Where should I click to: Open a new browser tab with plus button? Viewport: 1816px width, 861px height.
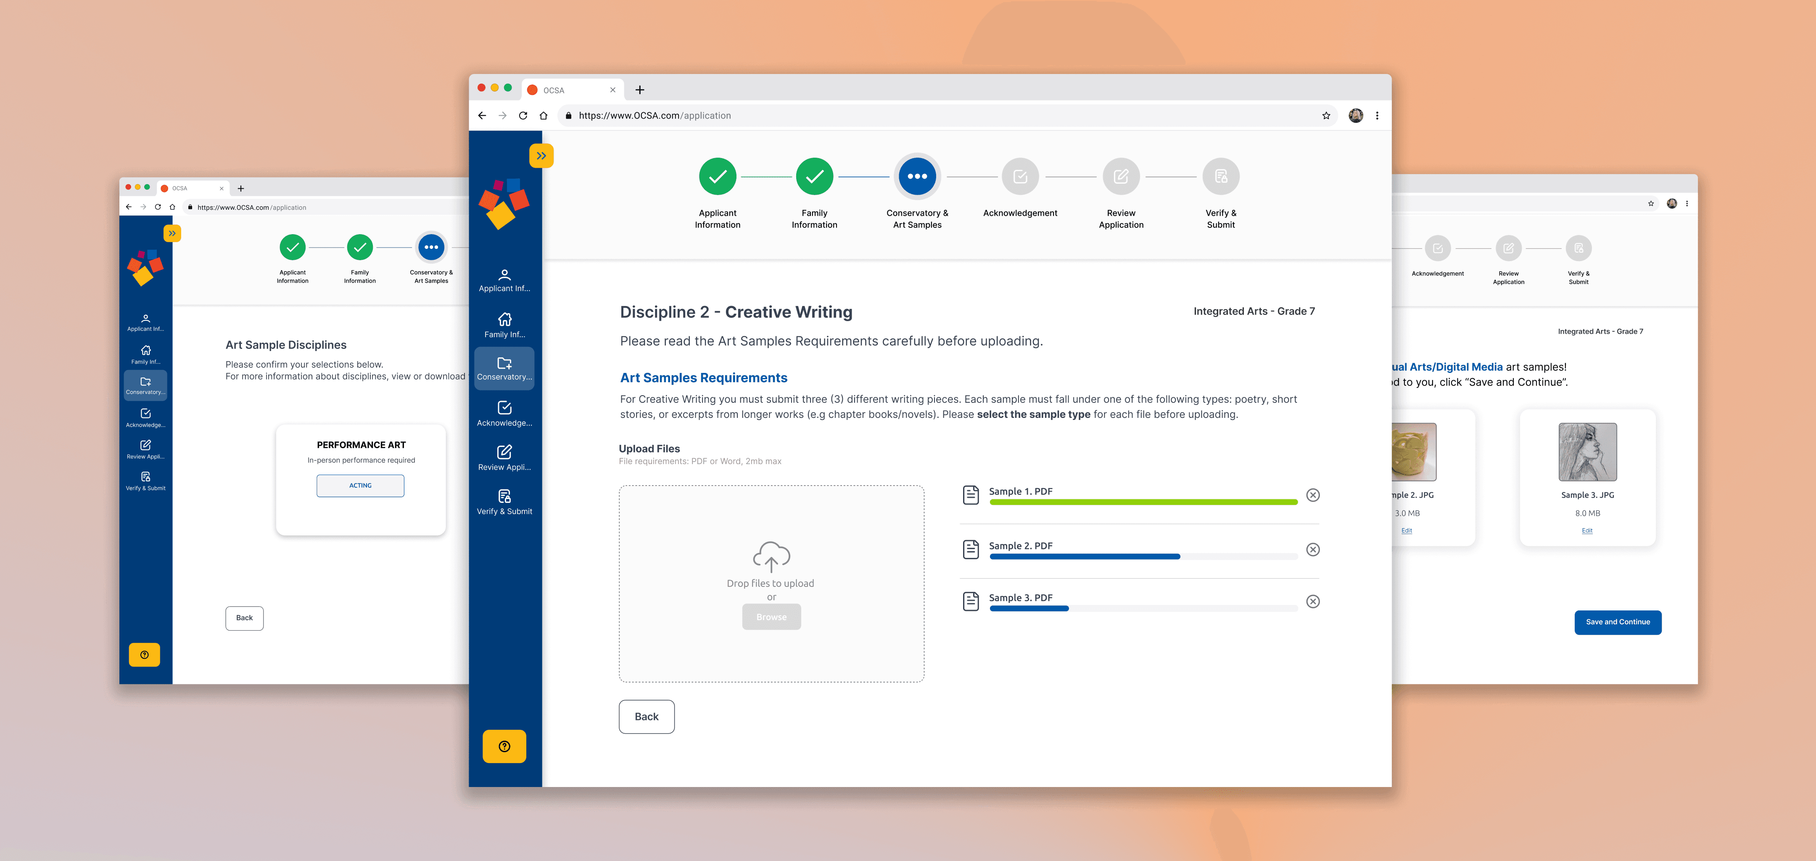pos(639,90)
